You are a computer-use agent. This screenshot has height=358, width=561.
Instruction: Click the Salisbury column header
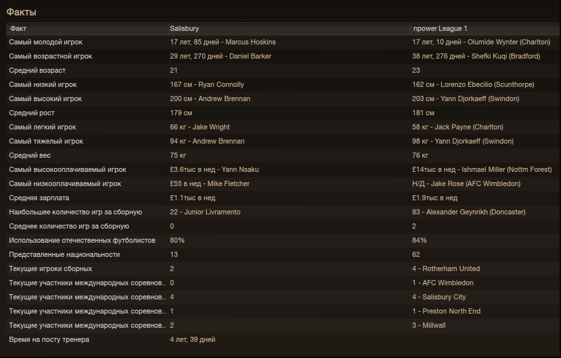[290, 28]
